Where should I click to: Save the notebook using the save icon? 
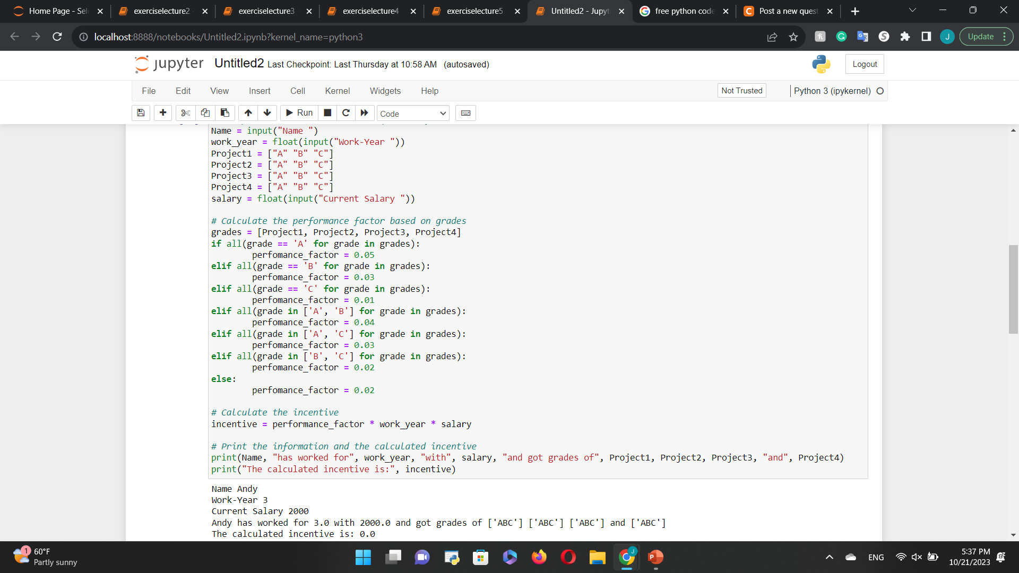point(140,113)
